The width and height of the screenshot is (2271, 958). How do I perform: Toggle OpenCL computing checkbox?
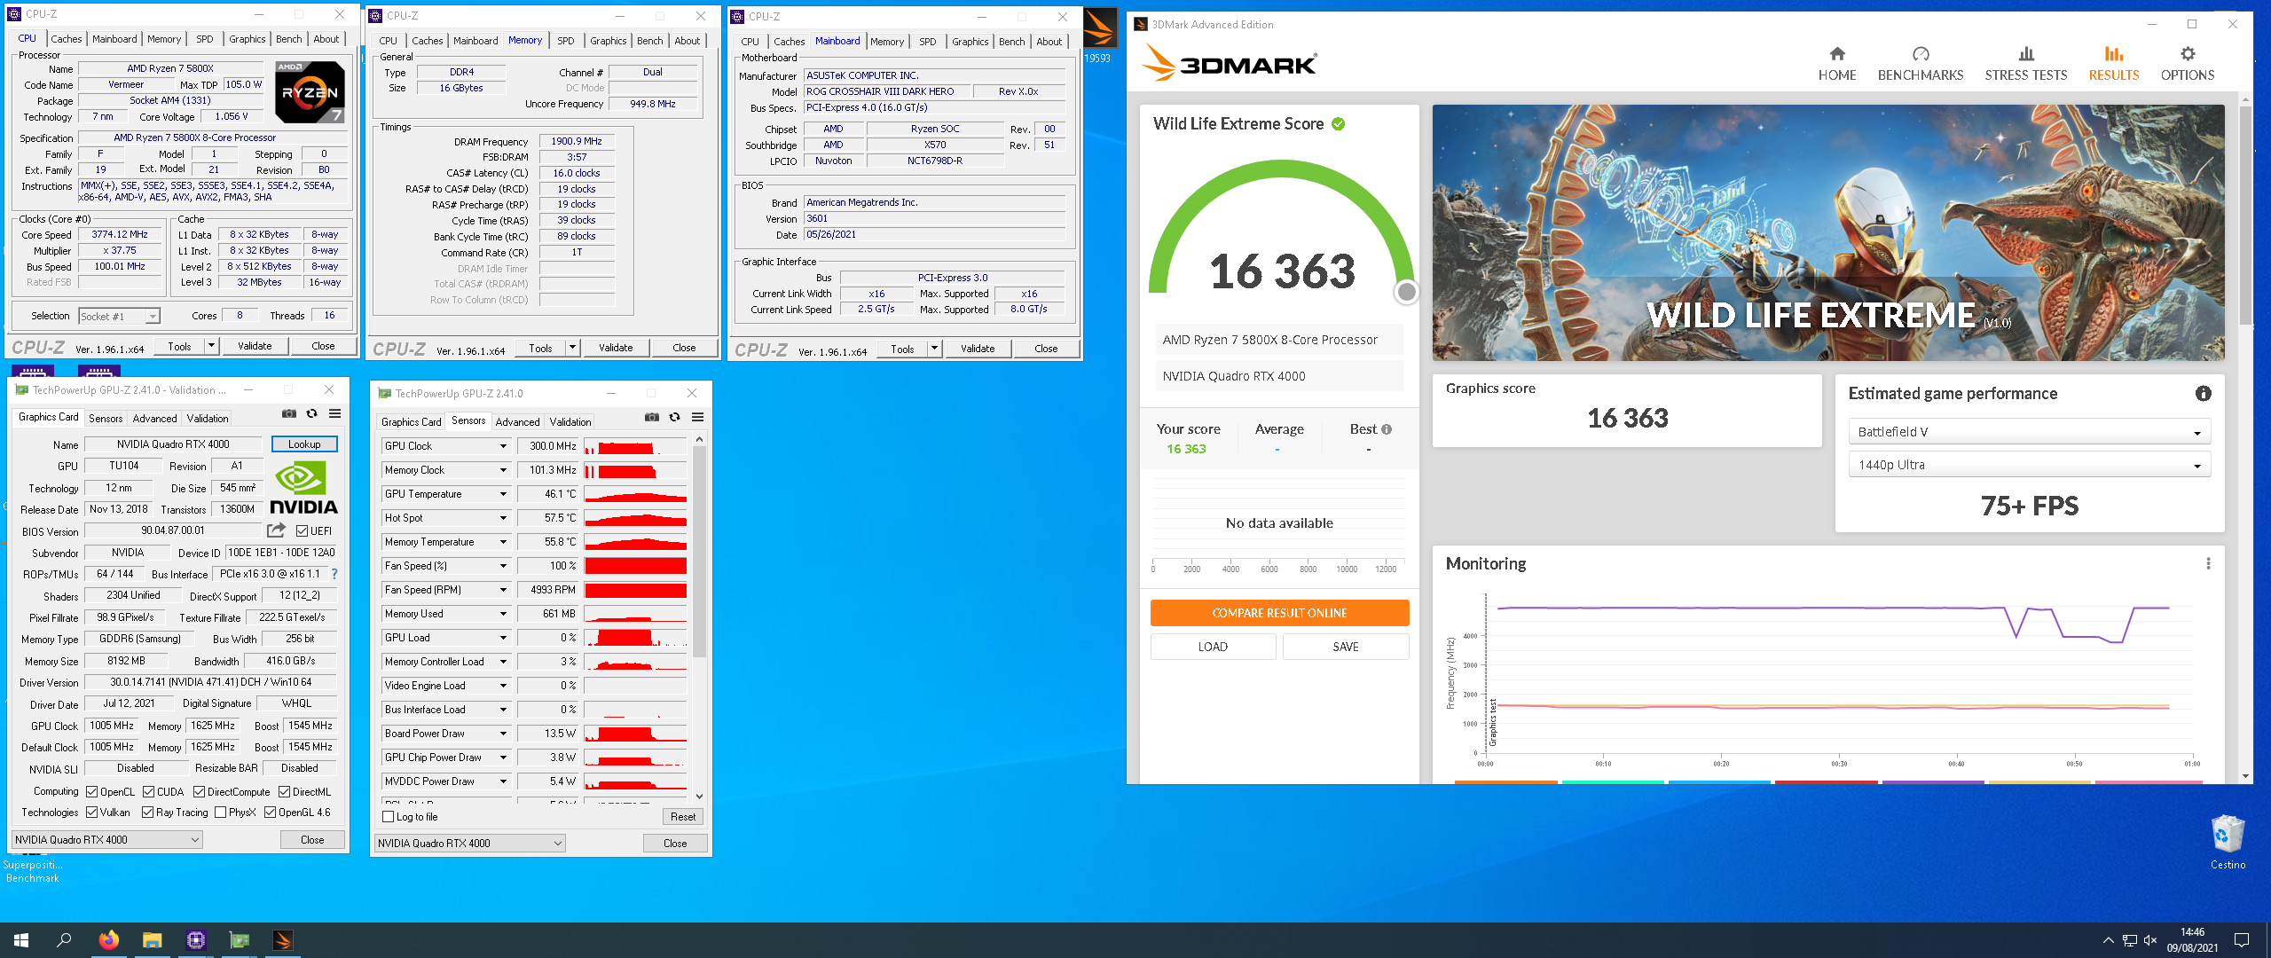(x=91, y=791)
